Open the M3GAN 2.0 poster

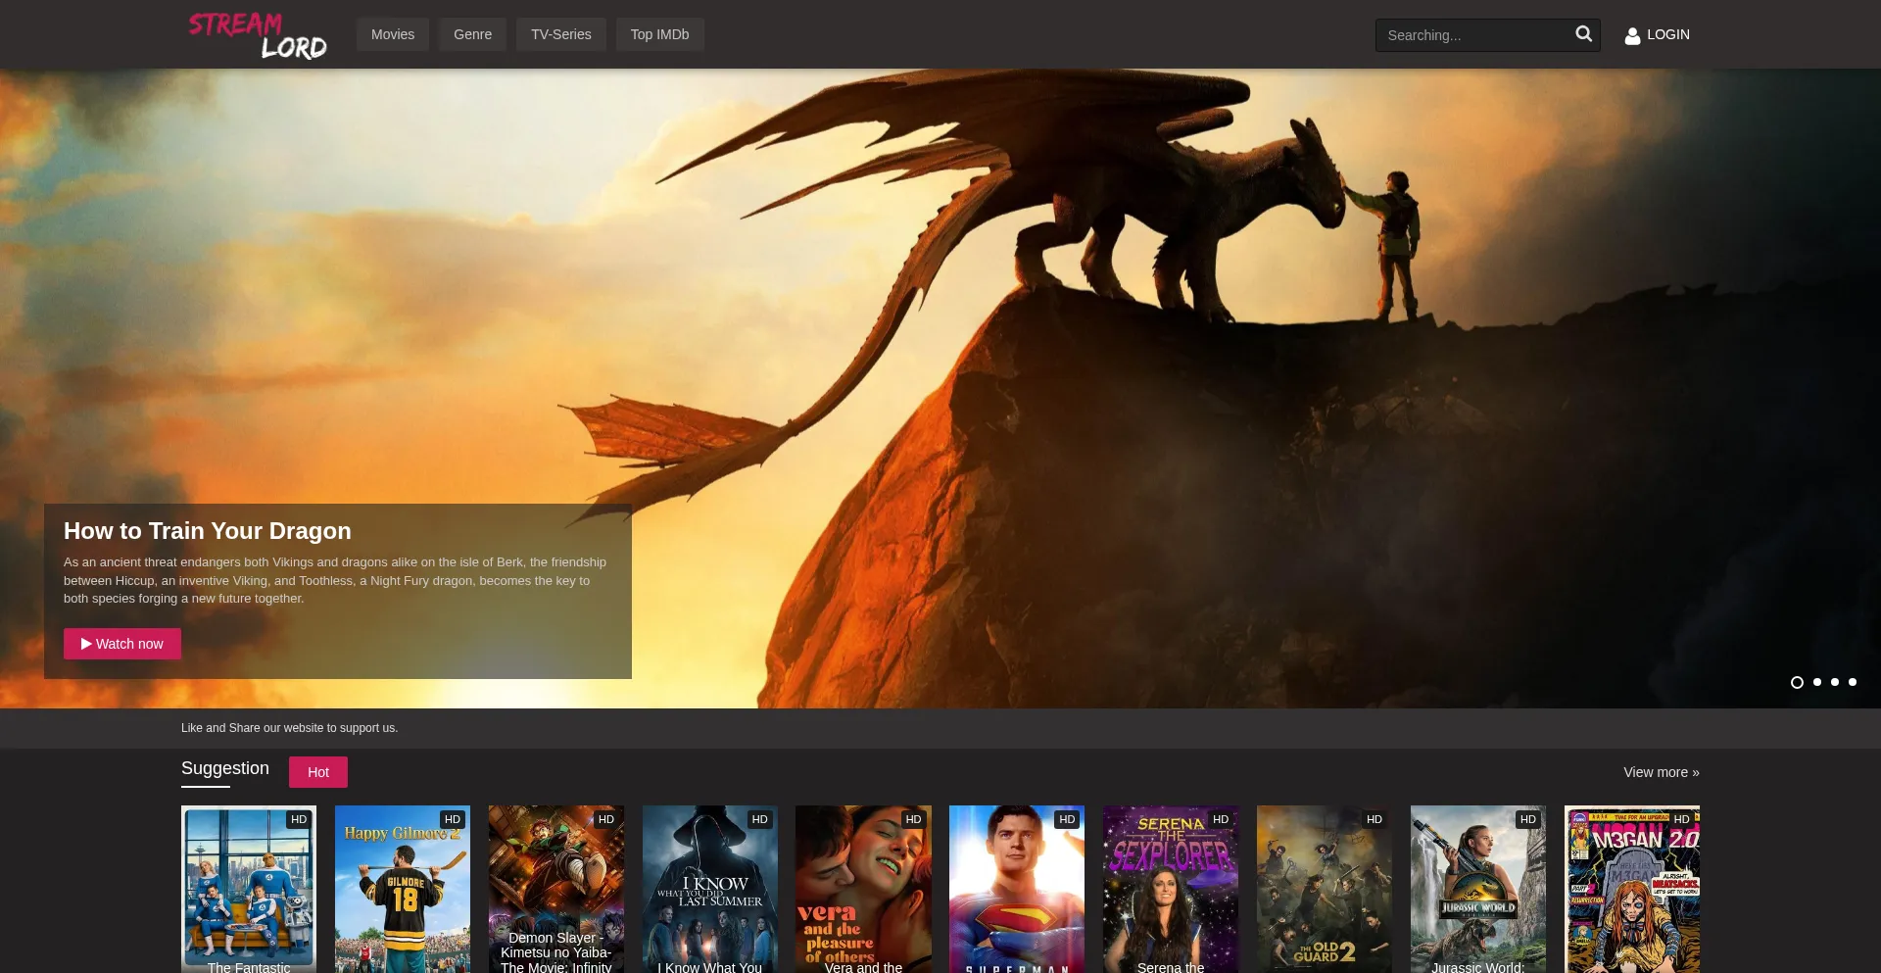[x=1632, y=890]
